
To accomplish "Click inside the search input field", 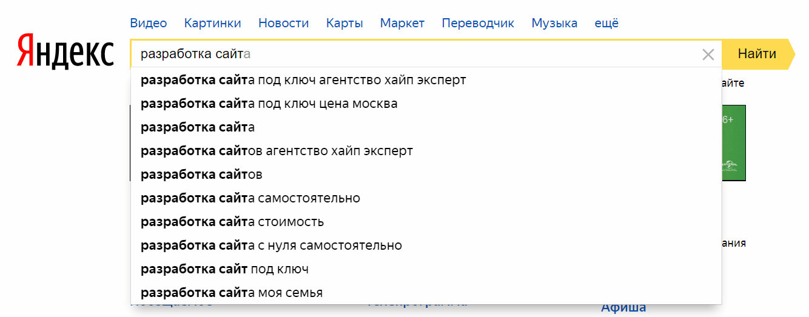I will click(x=412, y=55).
